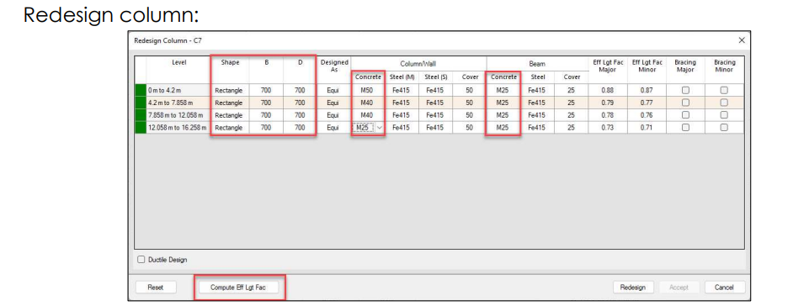Click Eff Lgt Fac Major value 0.78
809x306 pixels.
607,115
